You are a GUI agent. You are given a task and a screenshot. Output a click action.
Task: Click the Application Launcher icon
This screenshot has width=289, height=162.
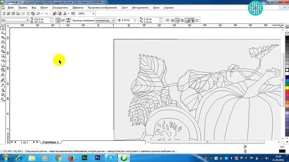65,13
